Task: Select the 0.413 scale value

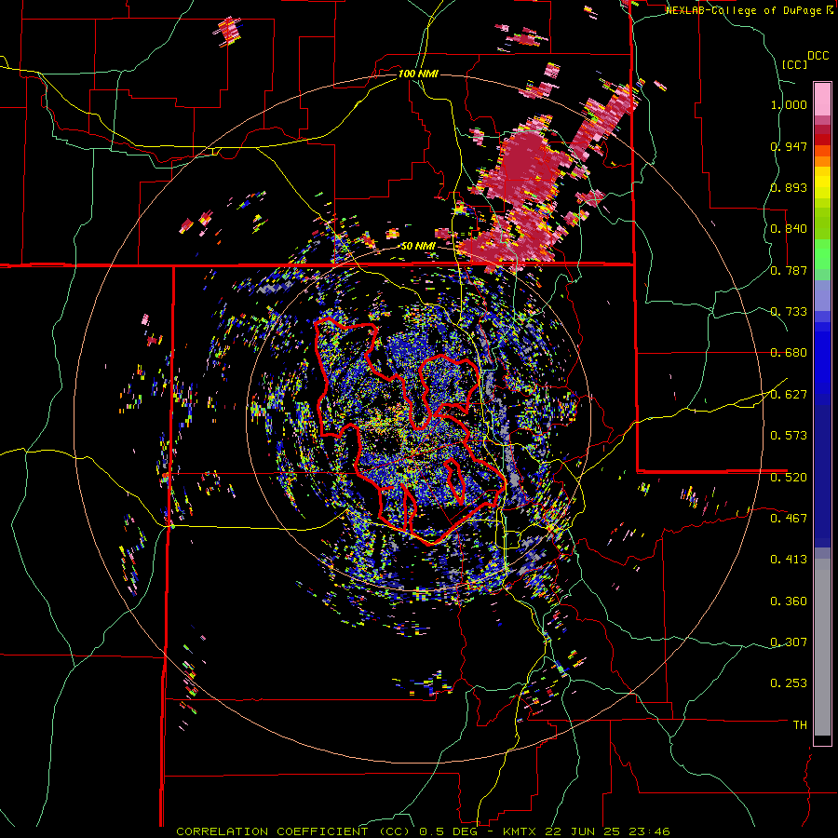Action: point(789,560)
